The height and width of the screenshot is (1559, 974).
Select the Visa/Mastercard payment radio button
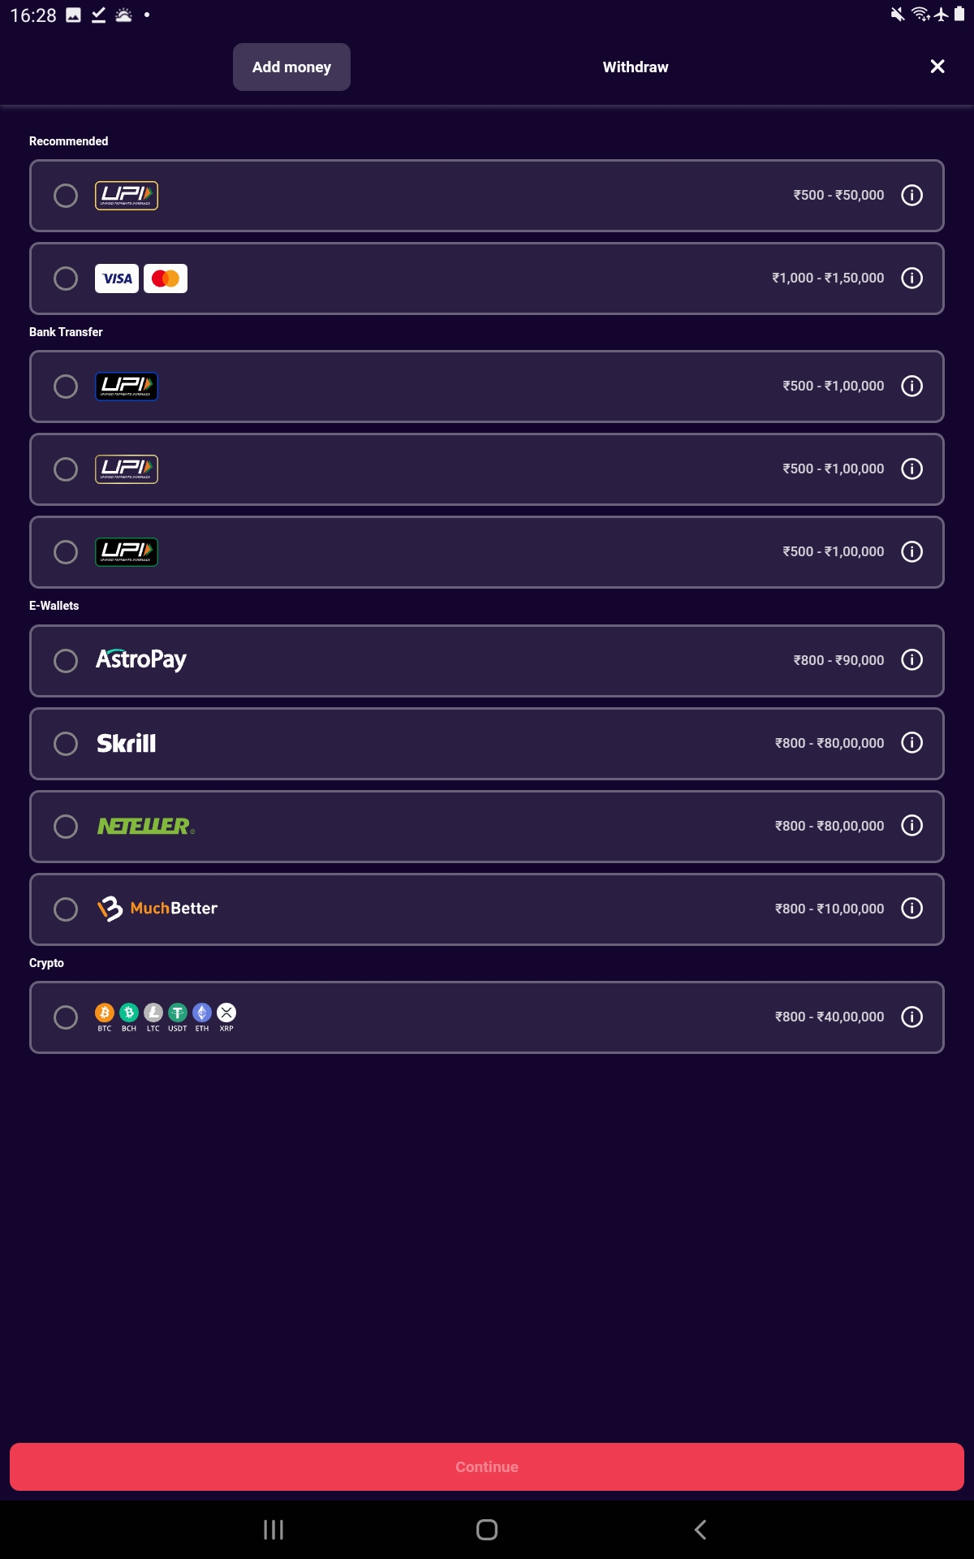click(66, 279)
